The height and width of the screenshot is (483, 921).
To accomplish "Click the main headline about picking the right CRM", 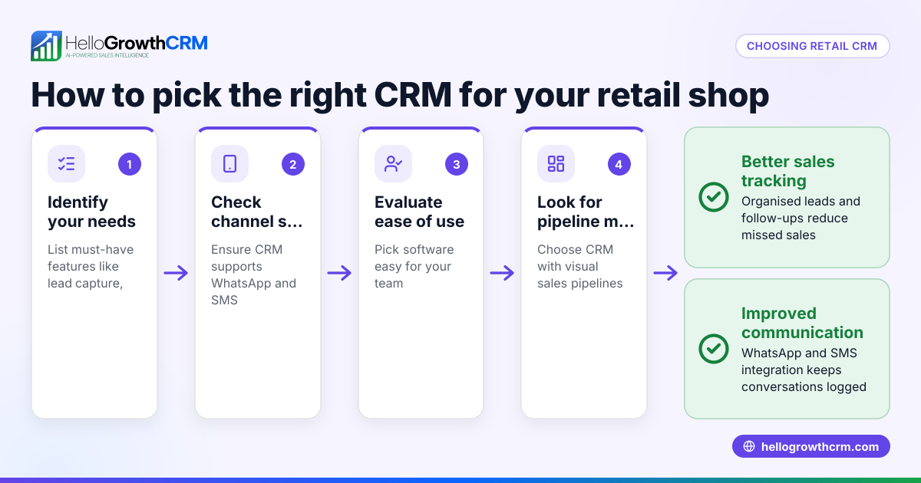I will (400, 95).
